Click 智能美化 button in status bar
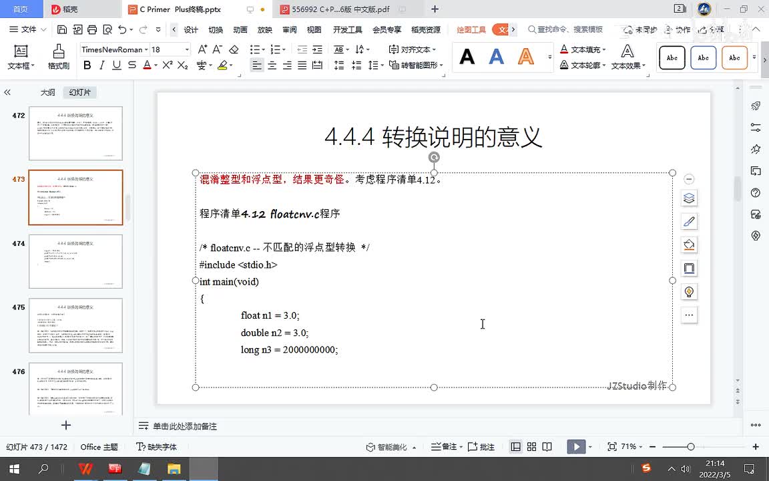Viewport: 769px width, 481px height. click(391, 447)
